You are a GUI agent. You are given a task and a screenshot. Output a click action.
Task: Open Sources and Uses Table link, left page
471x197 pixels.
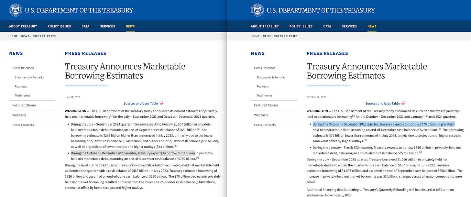tap(141, 104)
